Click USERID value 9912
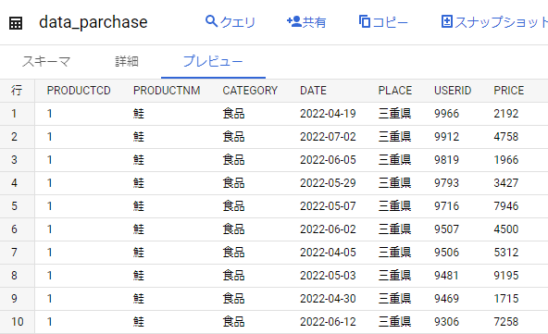 [446, 137]
